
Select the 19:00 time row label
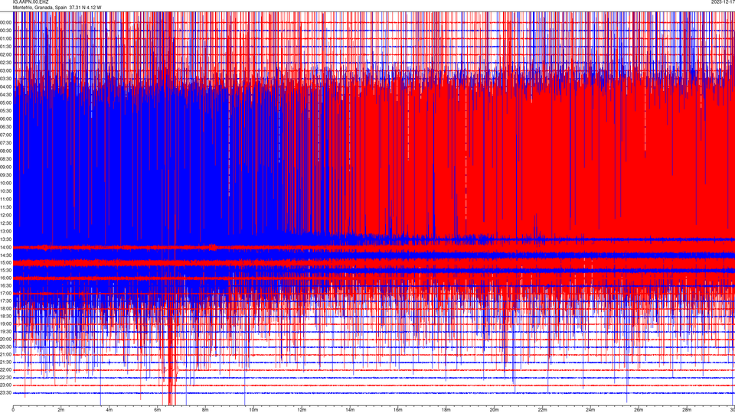pos(5,324)
